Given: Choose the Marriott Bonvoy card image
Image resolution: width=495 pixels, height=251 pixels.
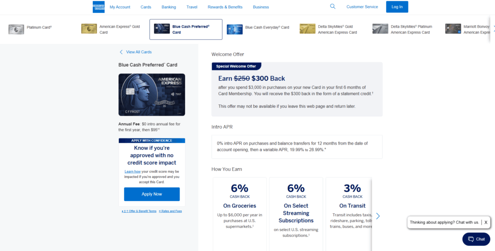Looking at the screenshot, I should (453, 29).
